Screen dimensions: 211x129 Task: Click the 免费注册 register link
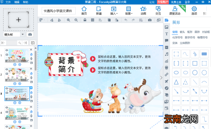(x=176, y=2)
